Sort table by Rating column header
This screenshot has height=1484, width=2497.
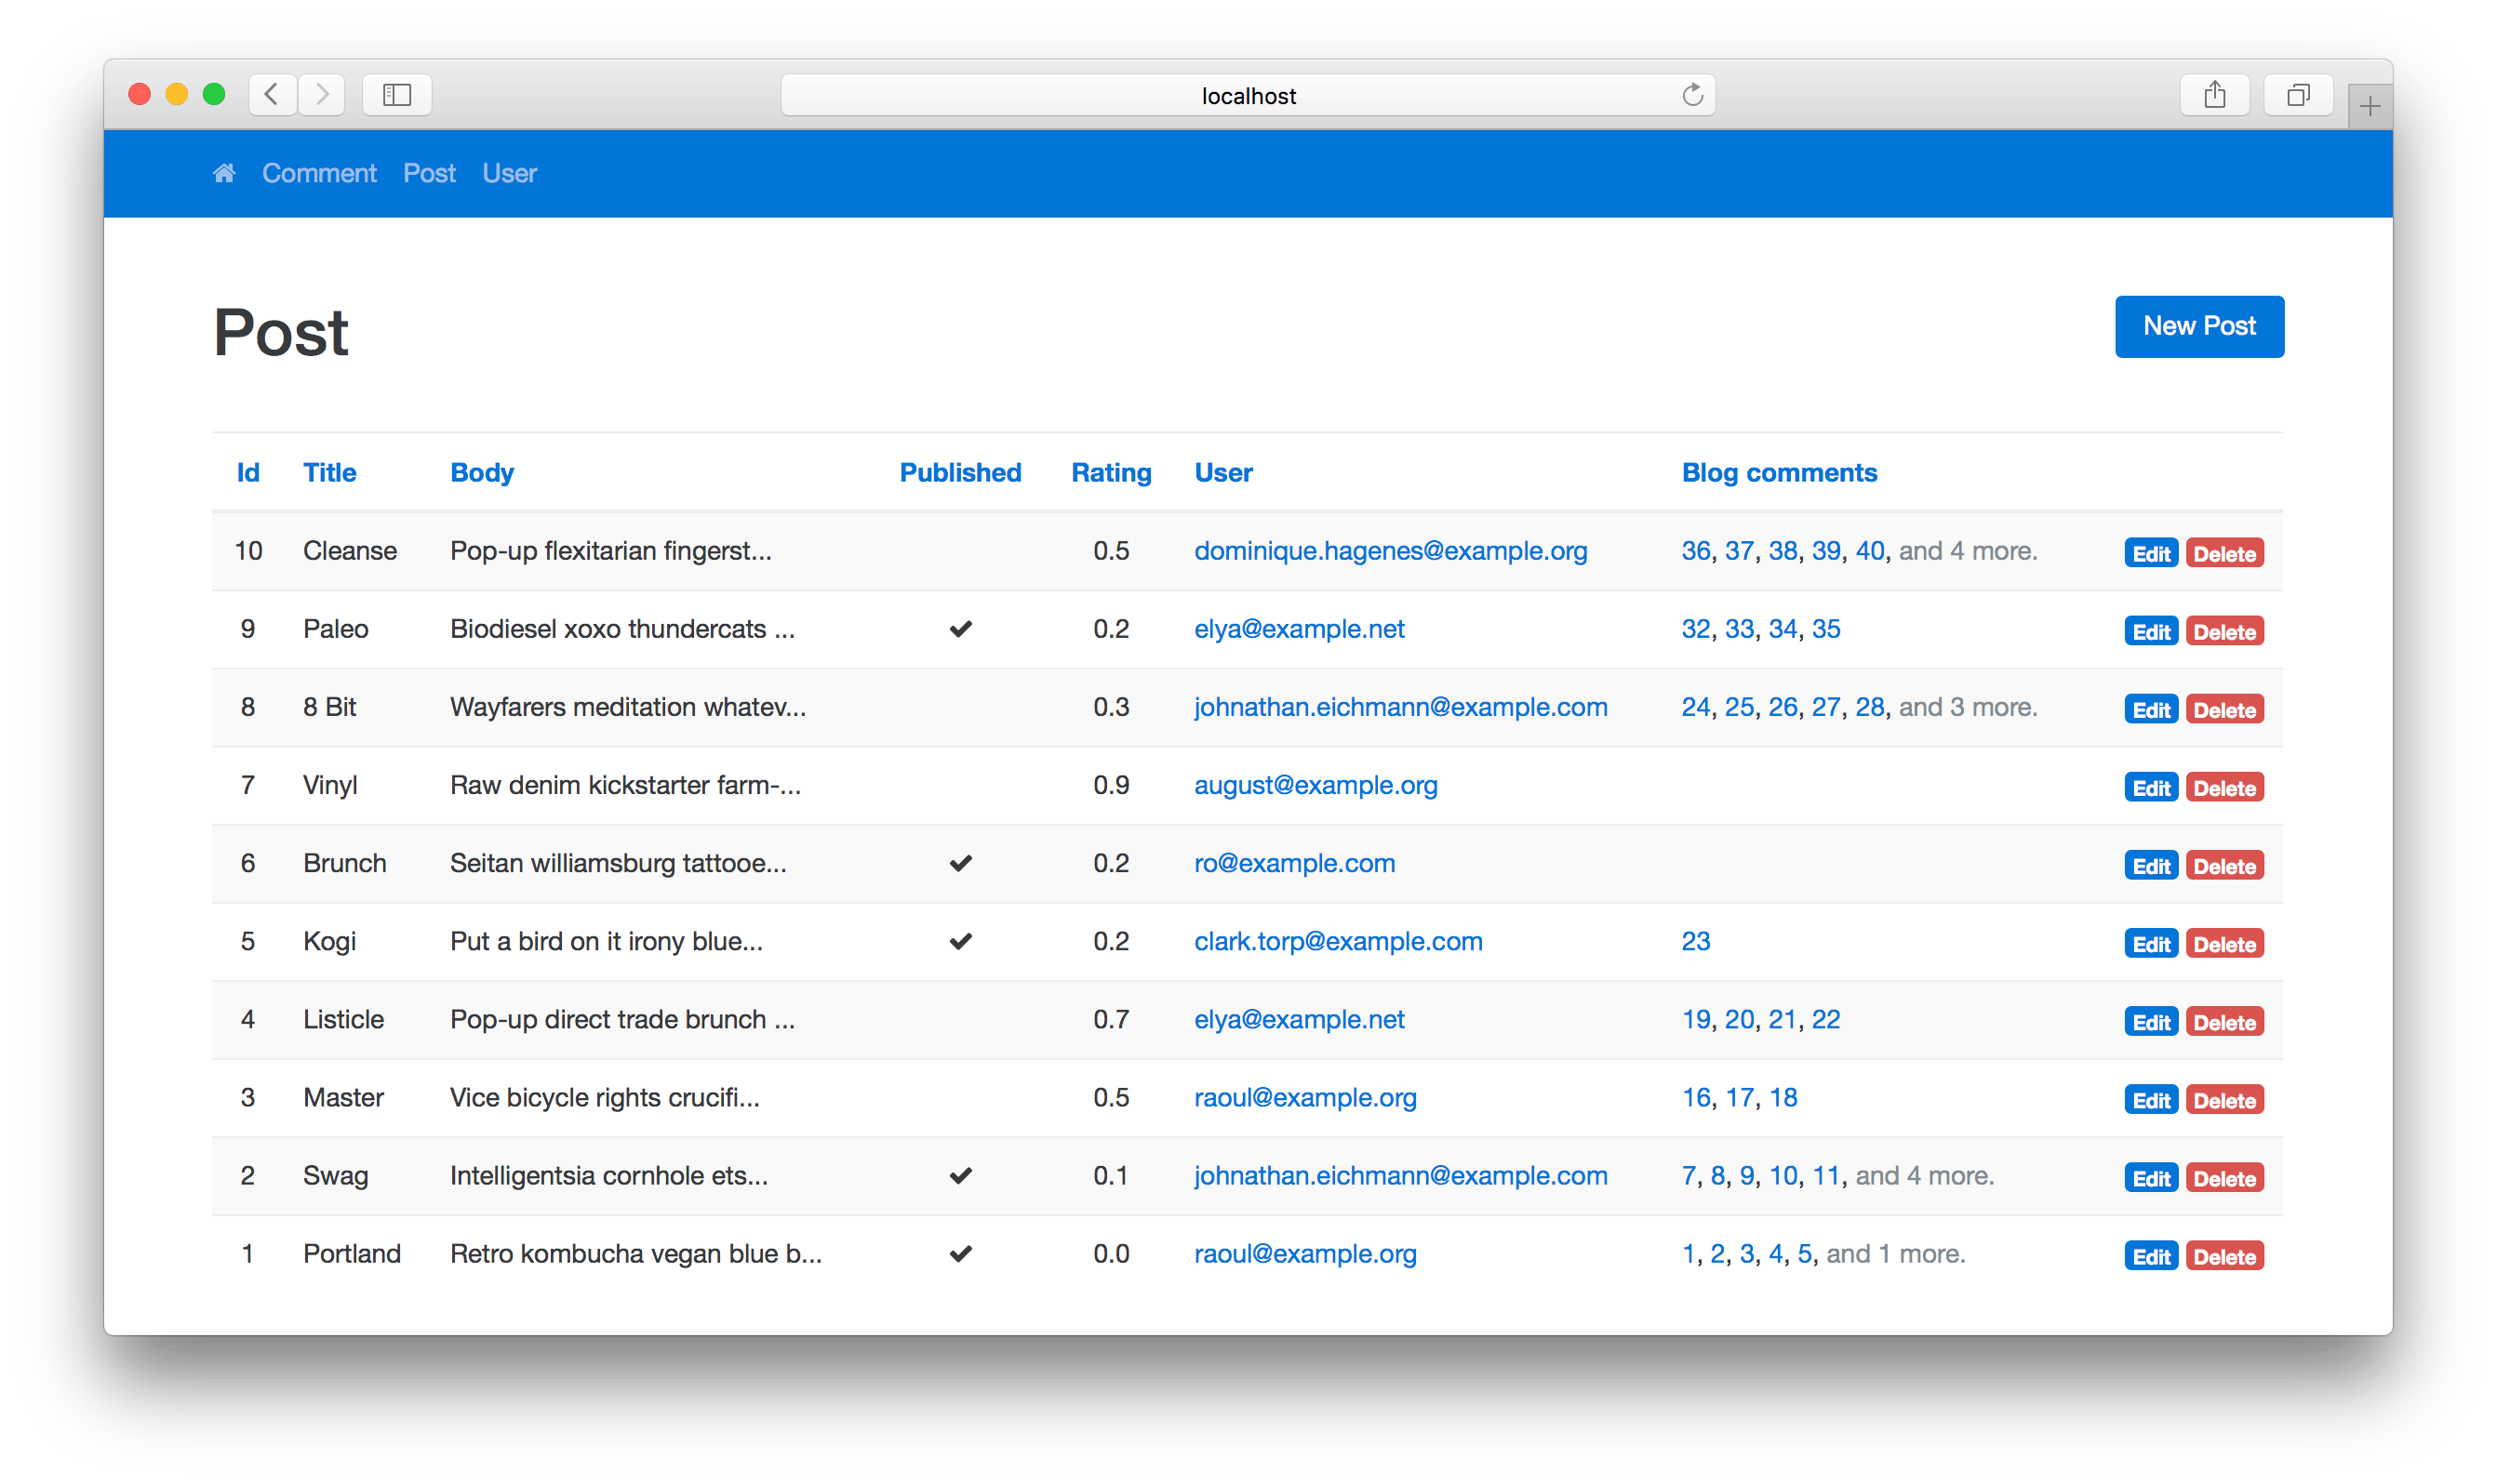1111,472
